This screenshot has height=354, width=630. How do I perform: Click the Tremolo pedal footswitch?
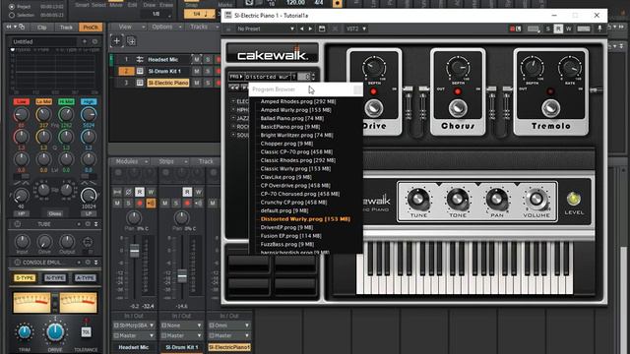point(551,108)
